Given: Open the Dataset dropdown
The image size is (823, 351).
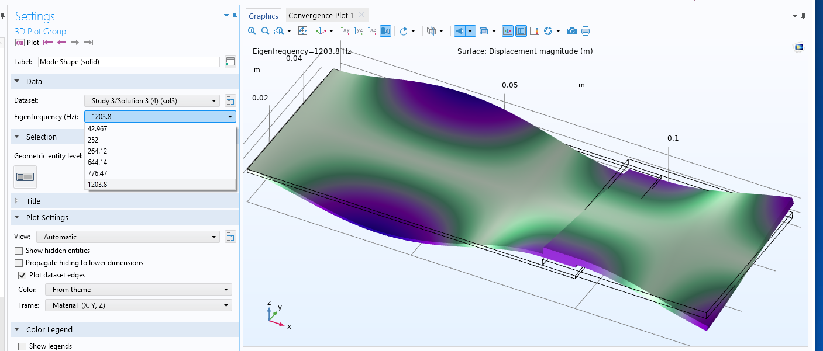Looking at the screenshot, I should tap(152, 101).
